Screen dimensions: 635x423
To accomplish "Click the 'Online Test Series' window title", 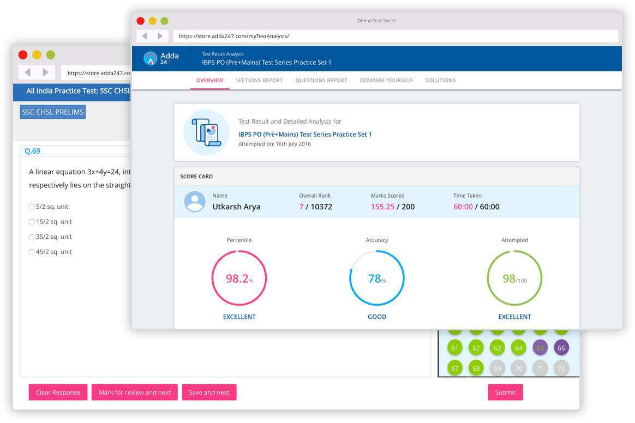I will (x=376, y=21).
